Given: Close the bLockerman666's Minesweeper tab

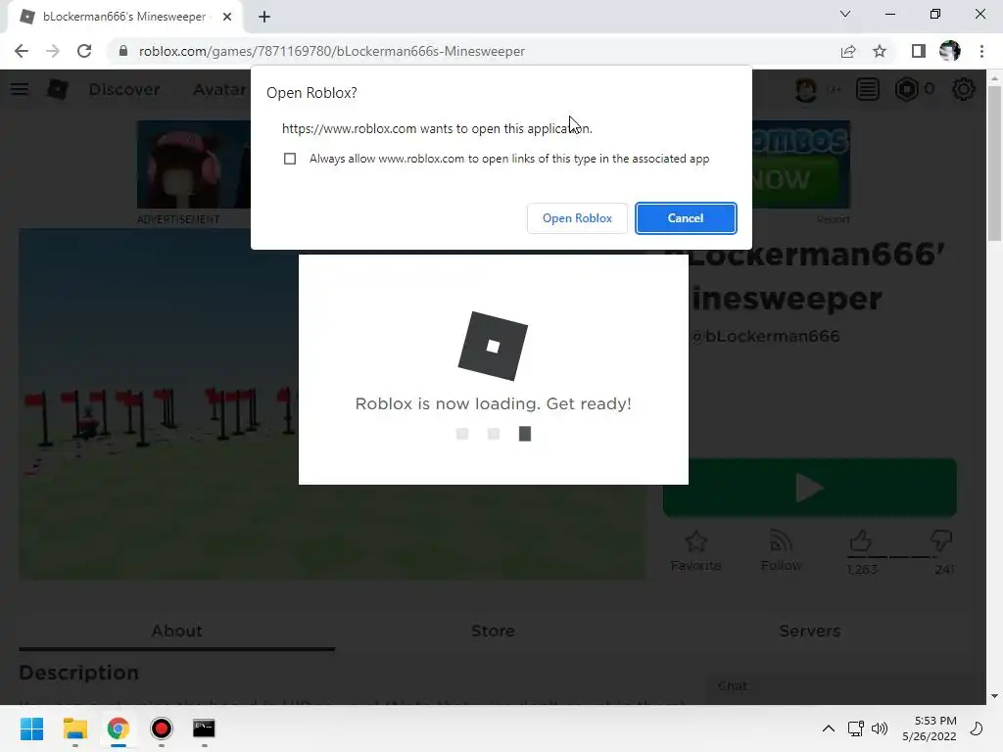Looking at the screenshot, I should (226, 17).
